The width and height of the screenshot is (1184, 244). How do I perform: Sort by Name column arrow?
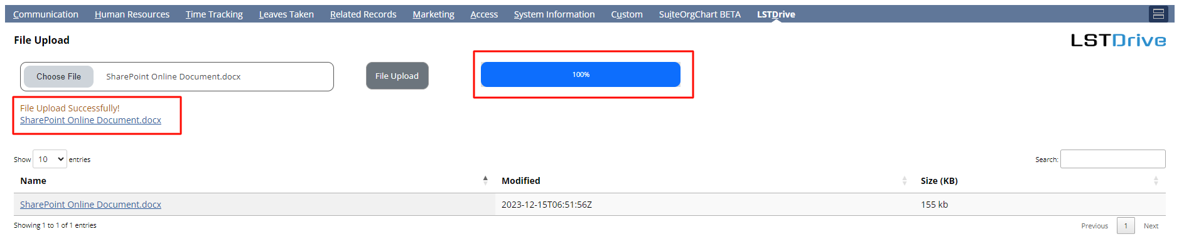pyautogui.click(x=485, y=180)
